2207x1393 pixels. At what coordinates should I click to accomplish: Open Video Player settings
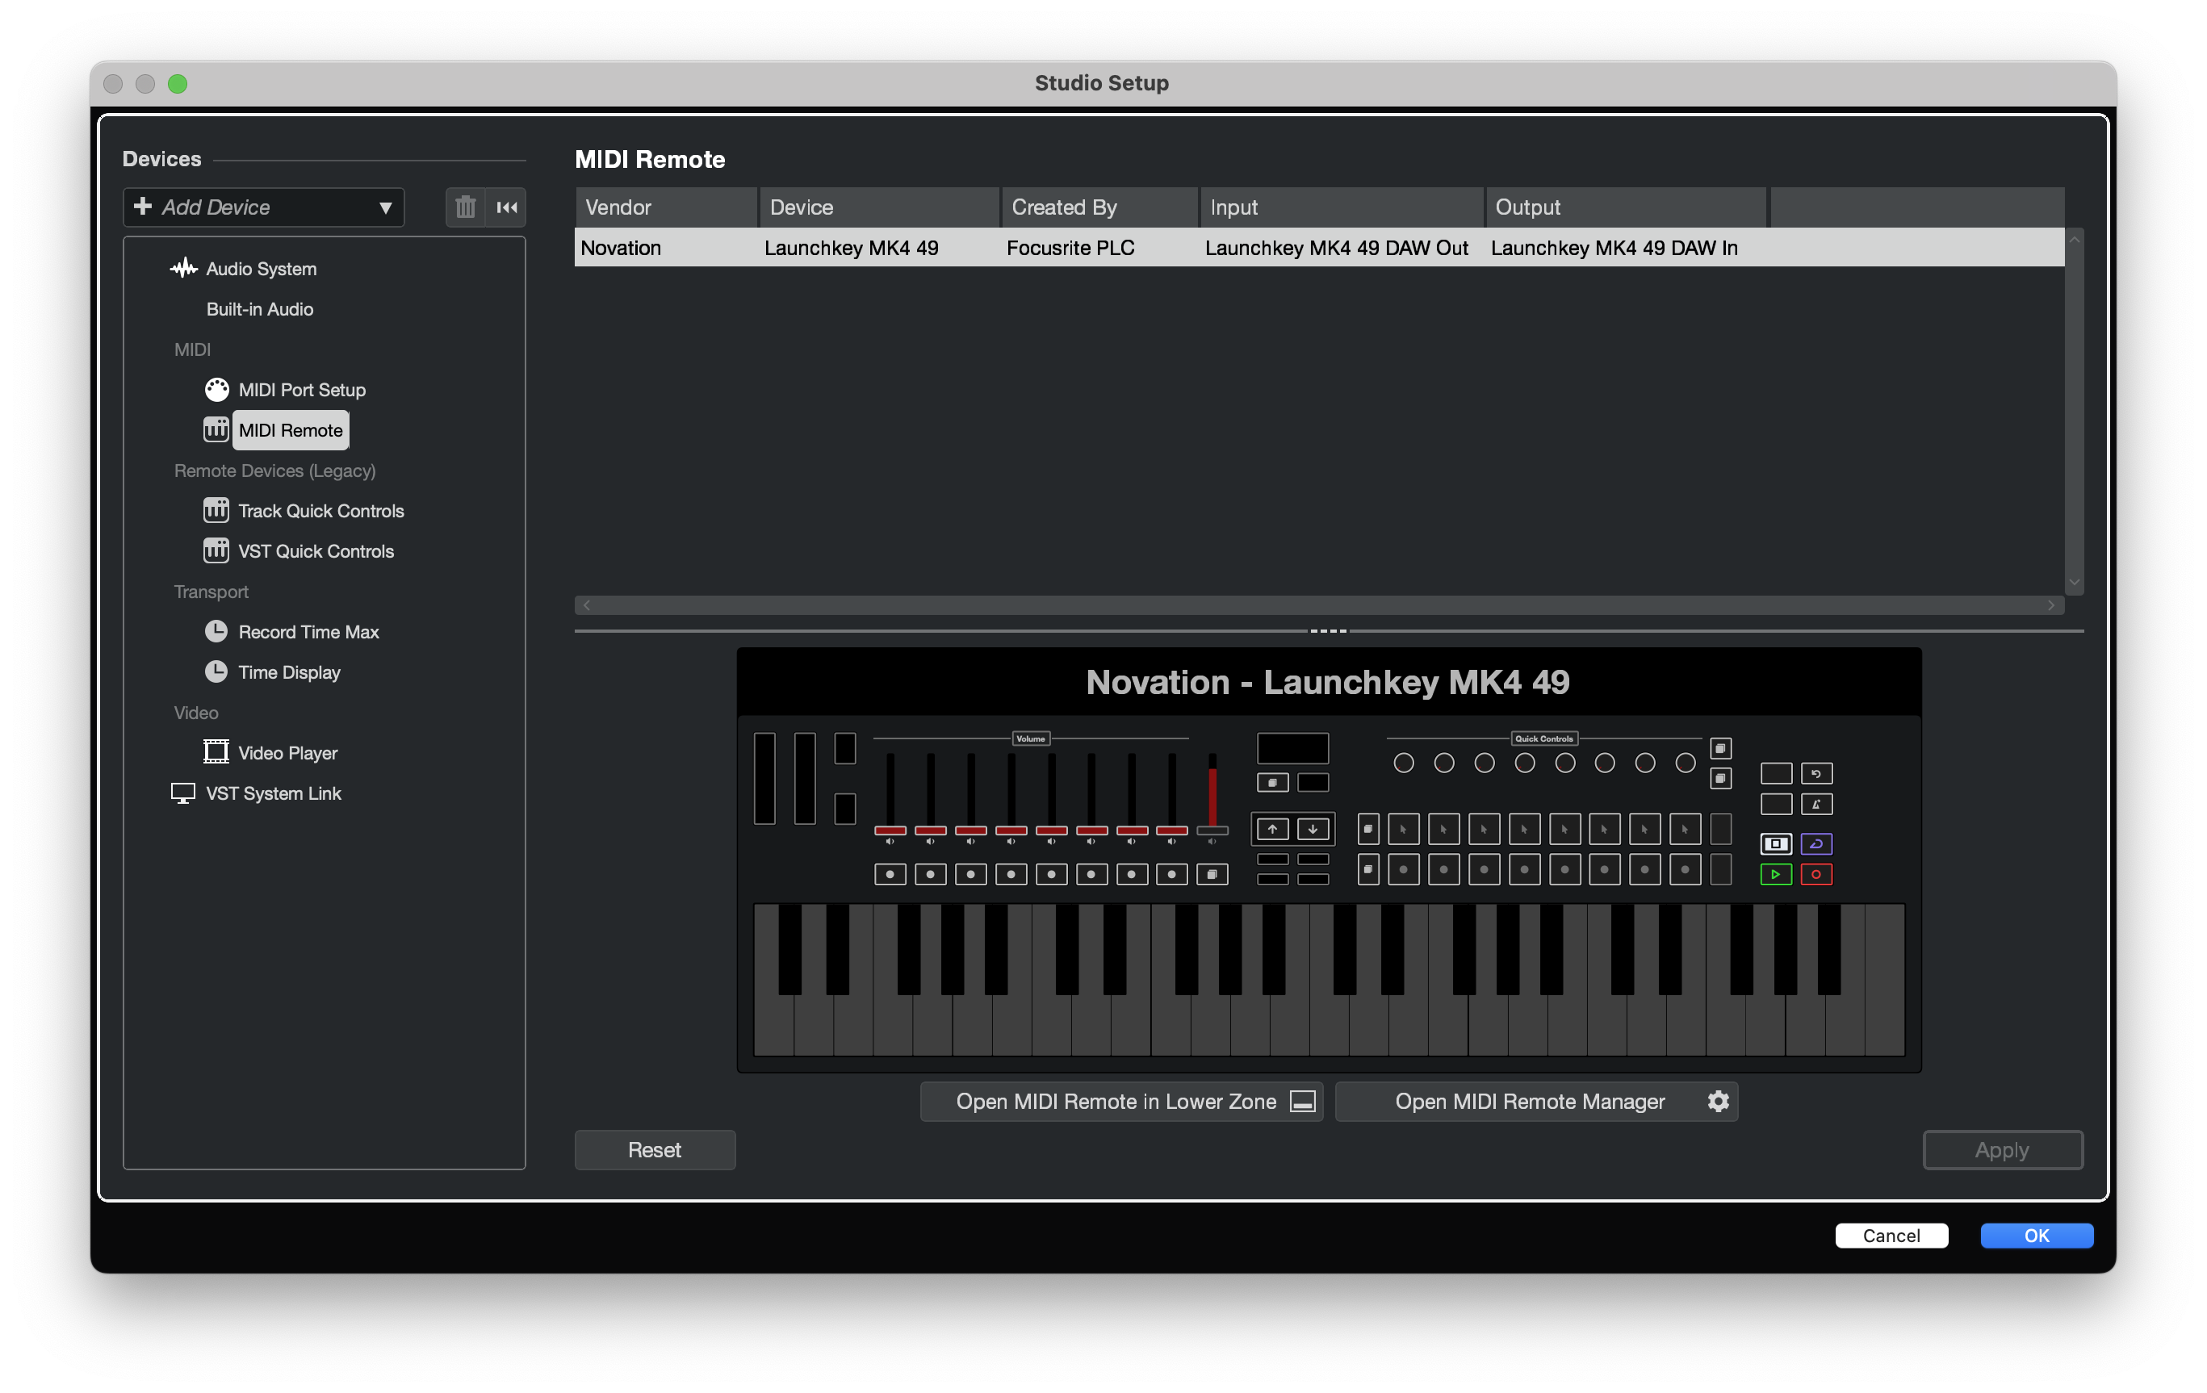pos(288,752)
